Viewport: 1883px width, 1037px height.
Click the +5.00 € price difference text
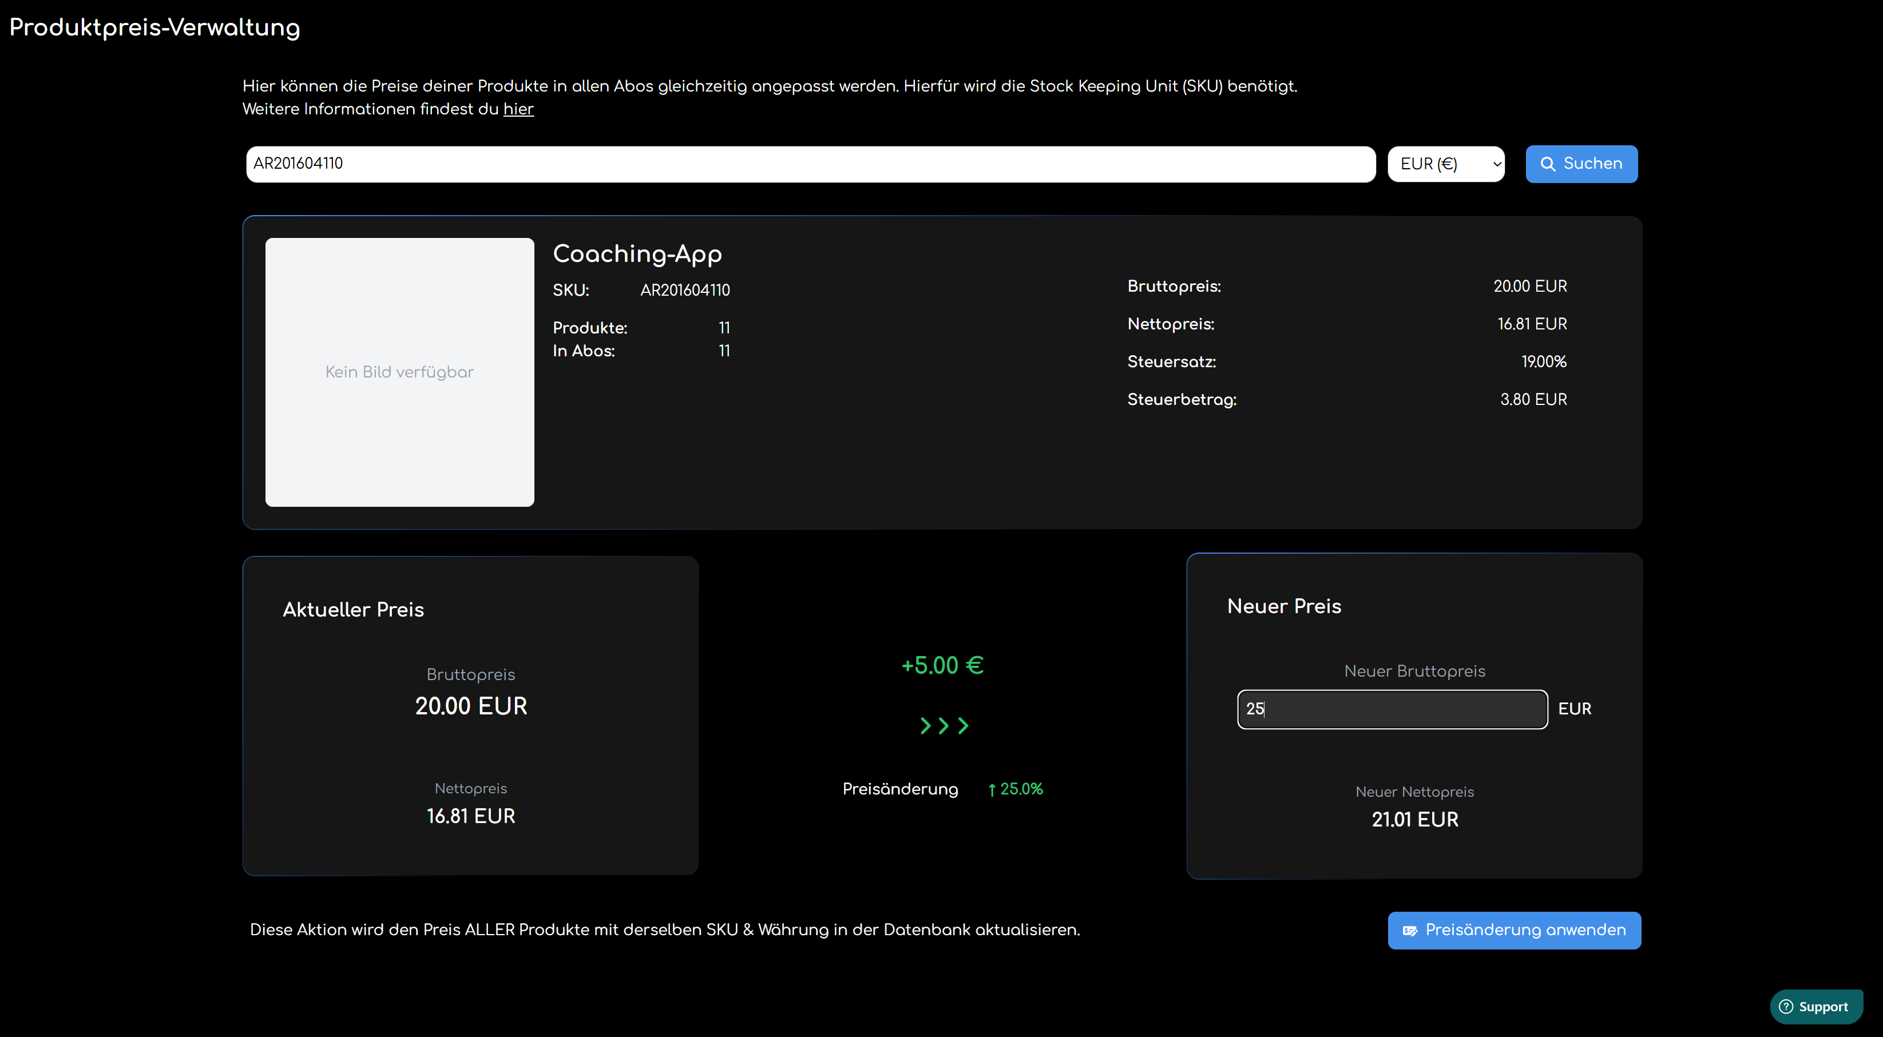(x=942, y=665)
